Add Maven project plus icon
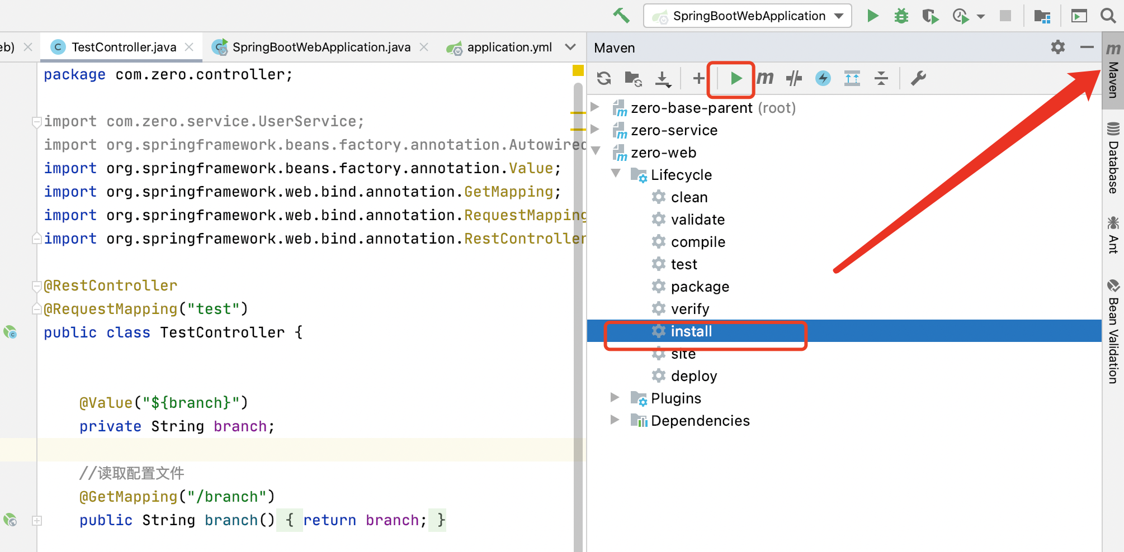1124x552 pixels. click(698, 78)
